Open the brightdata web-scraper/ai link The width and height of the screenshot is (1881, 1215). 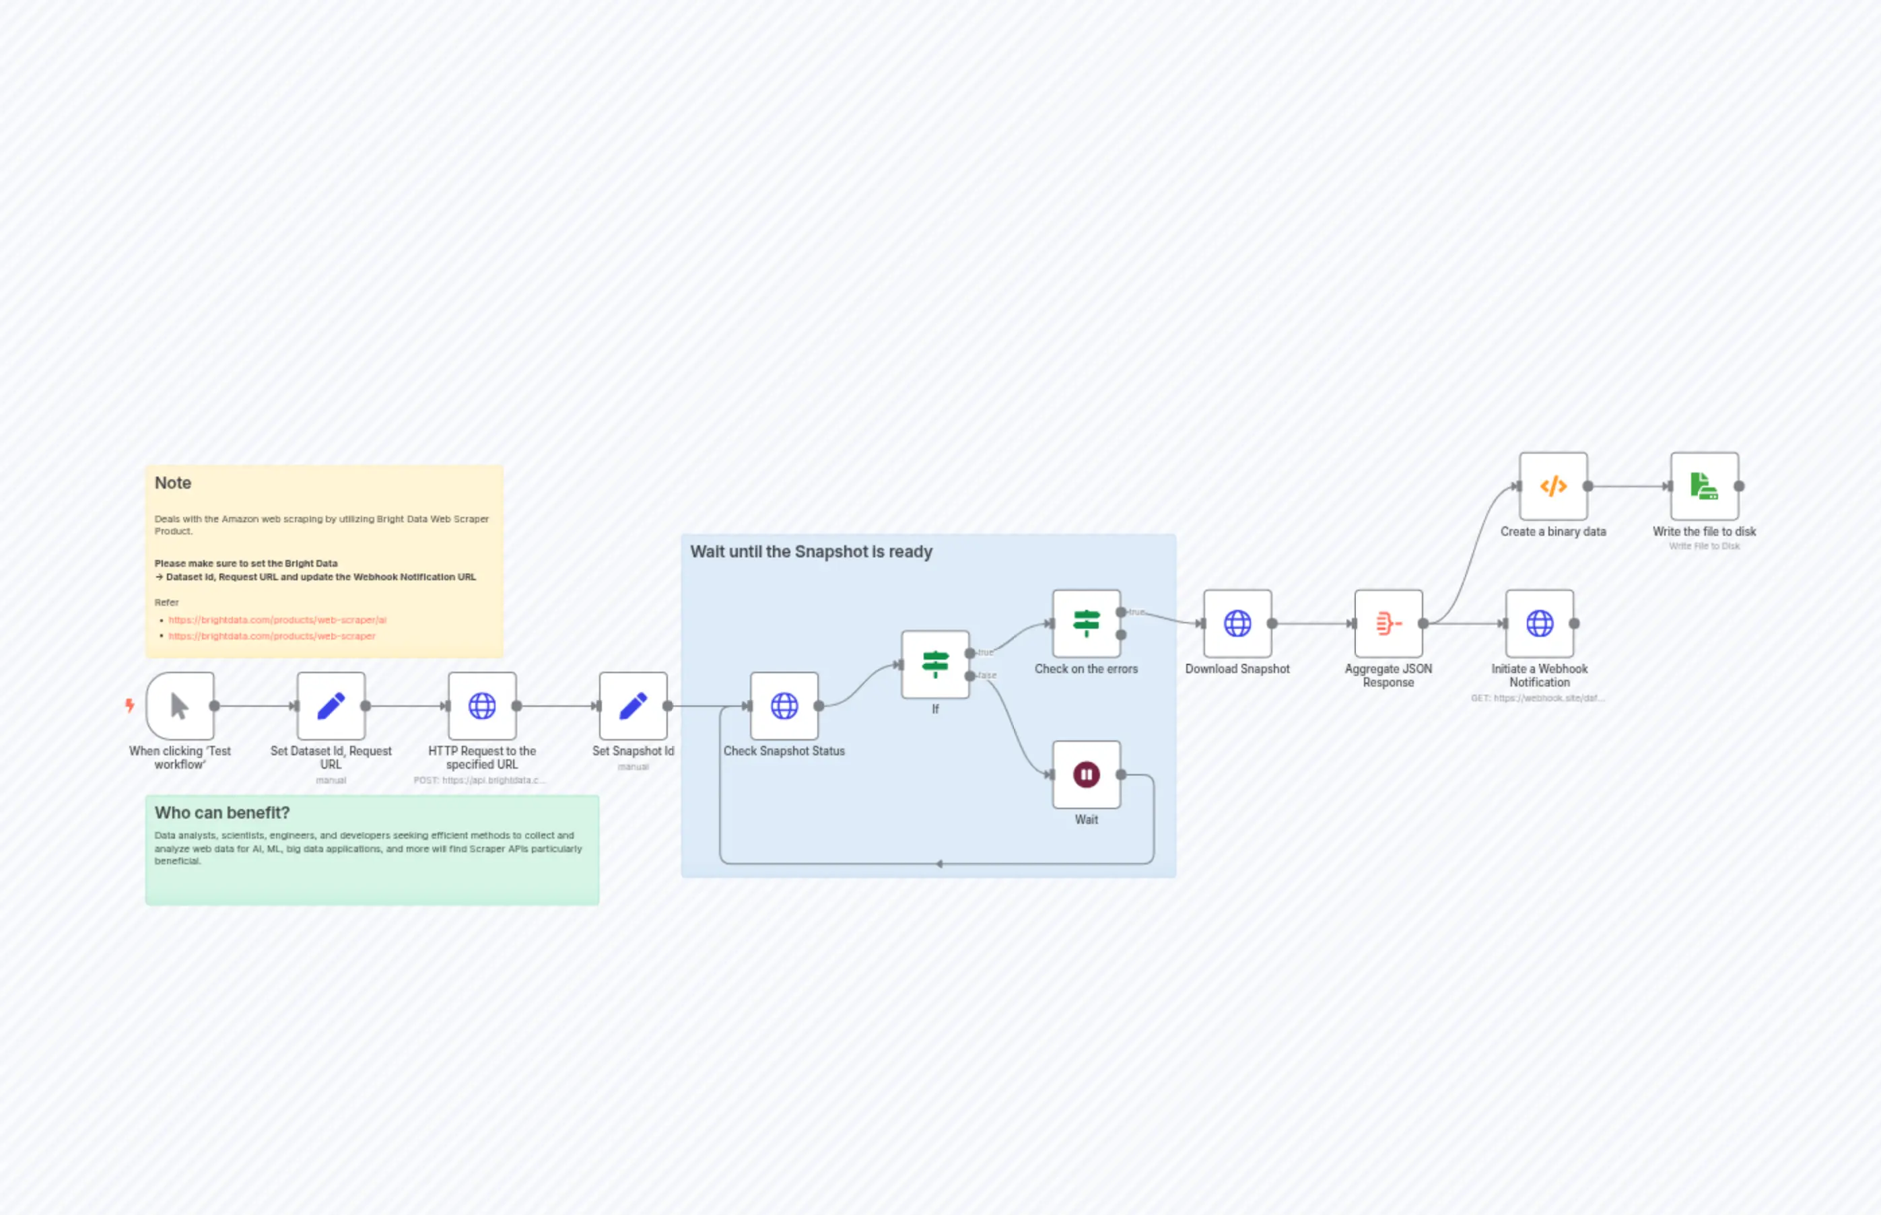277,620
